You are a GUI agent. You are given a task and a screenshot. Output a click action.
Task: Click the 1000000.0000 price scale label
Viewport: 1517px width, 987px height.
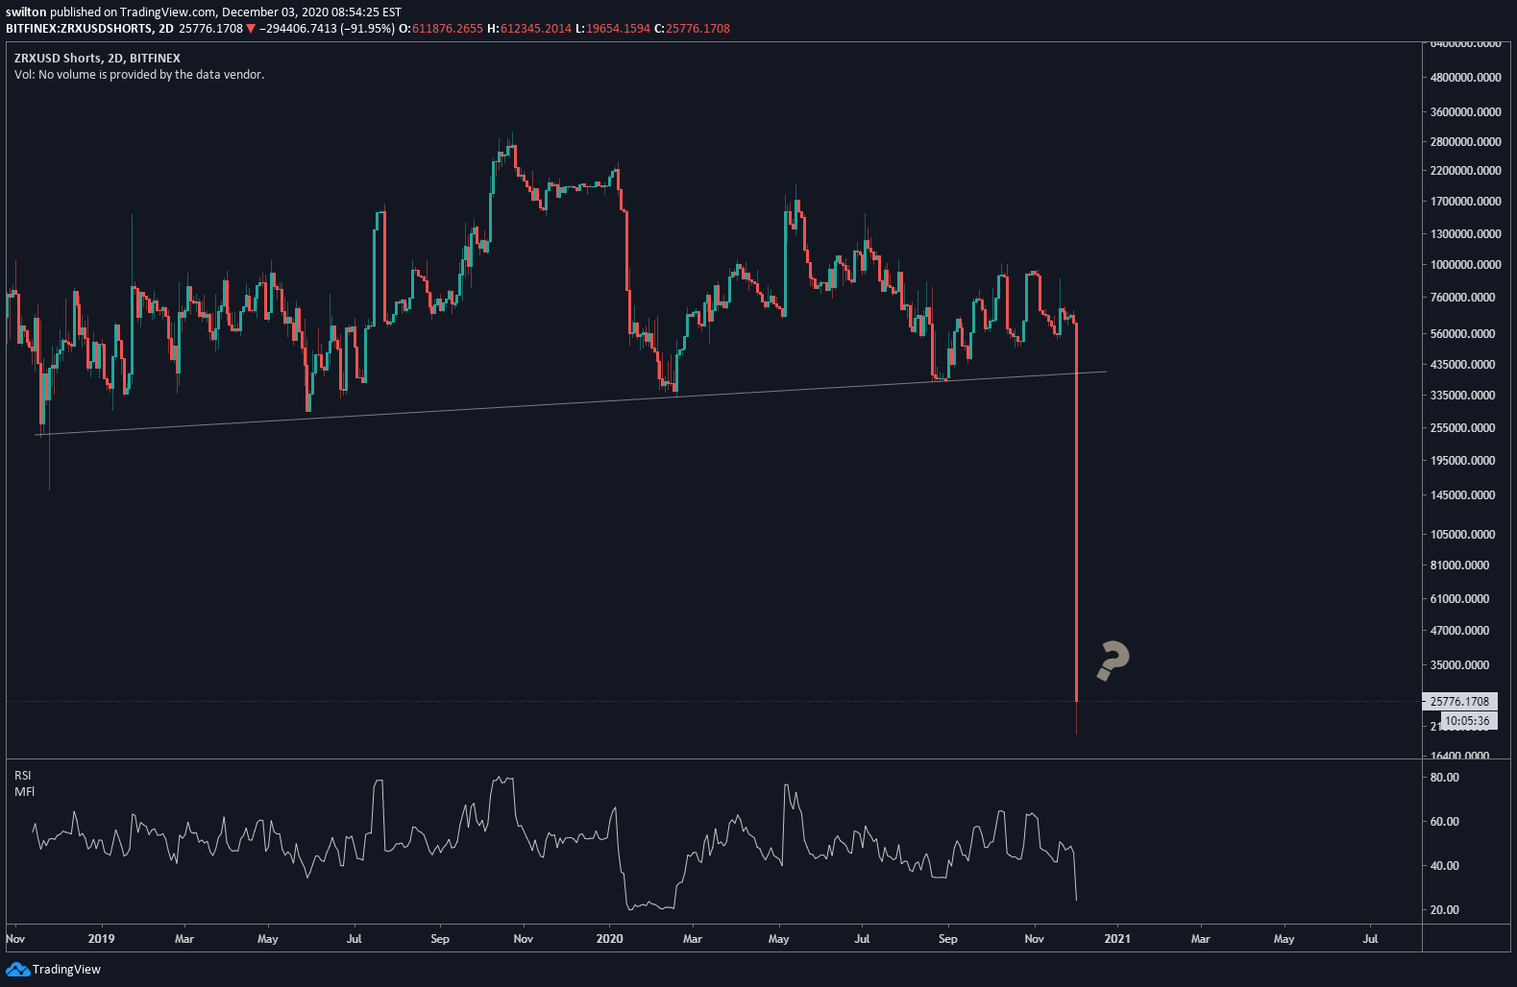pos(1466,264)
